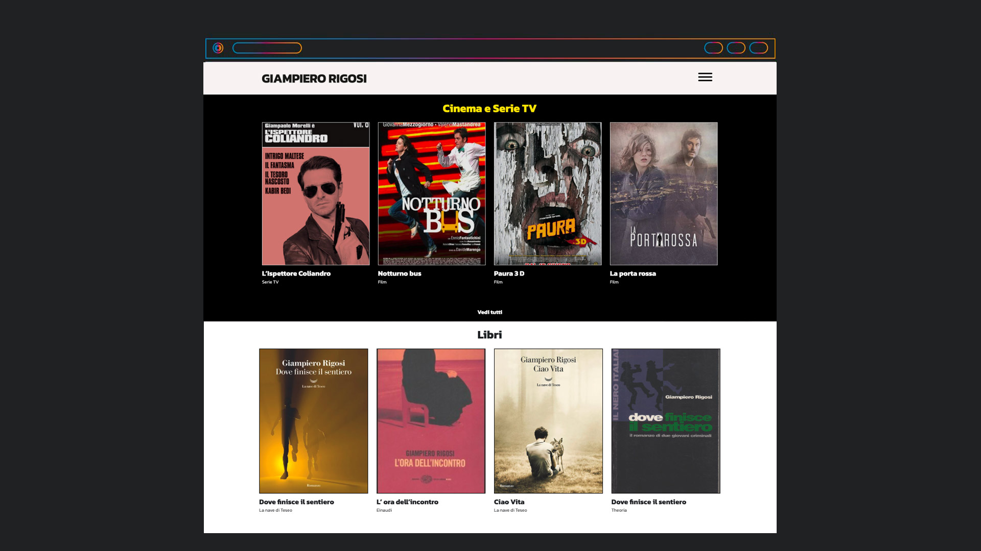Open the yellow Dove finisce il sentiero cover
The image size is (981, 551).
(313, 421)
